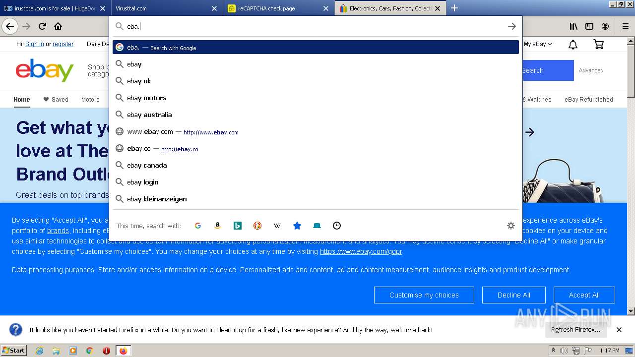Open the brands link in cookie notice
This screenshot has height=357, width=635.
[x=58, y=231]
